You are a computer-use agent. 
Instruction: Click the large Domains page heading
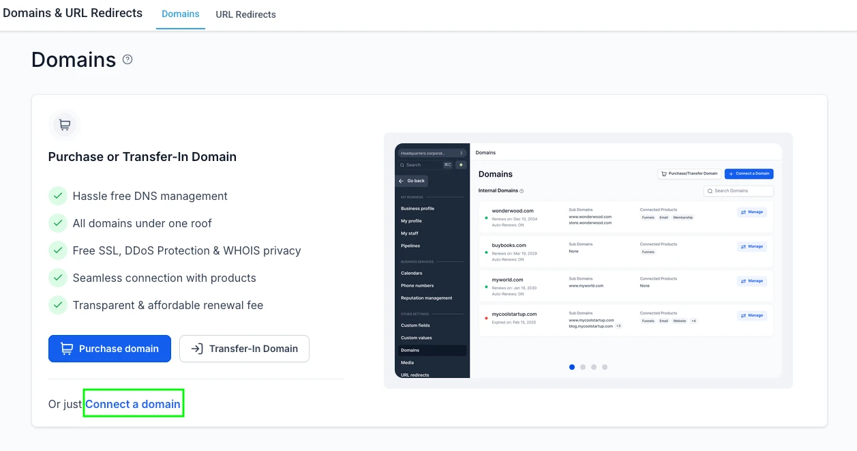coord(74,59)
